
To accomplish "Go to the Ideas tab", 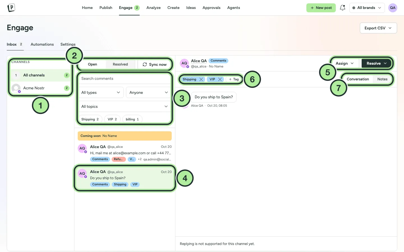I will point(191,8).
